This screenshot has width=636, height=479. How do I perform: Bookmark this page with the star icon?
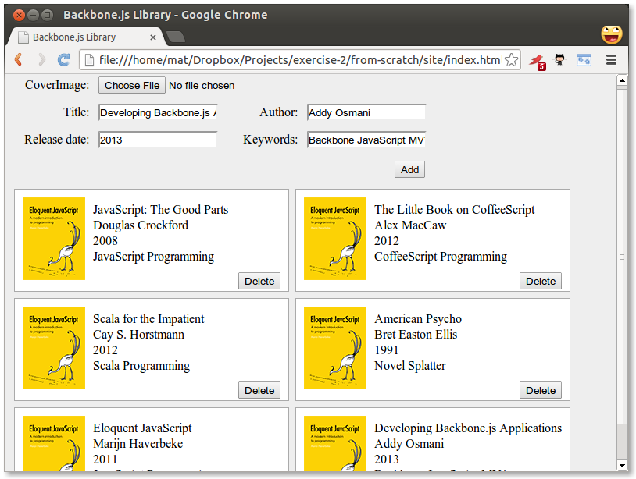pyautogui.click(x=512, y=60)
